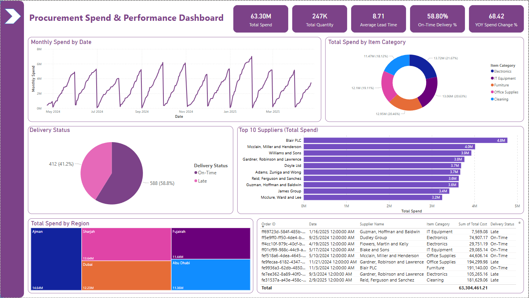This screenshot has height=298, width=529.
Task: Select Electronics in the Item Category legend
Action: point(504,71)
